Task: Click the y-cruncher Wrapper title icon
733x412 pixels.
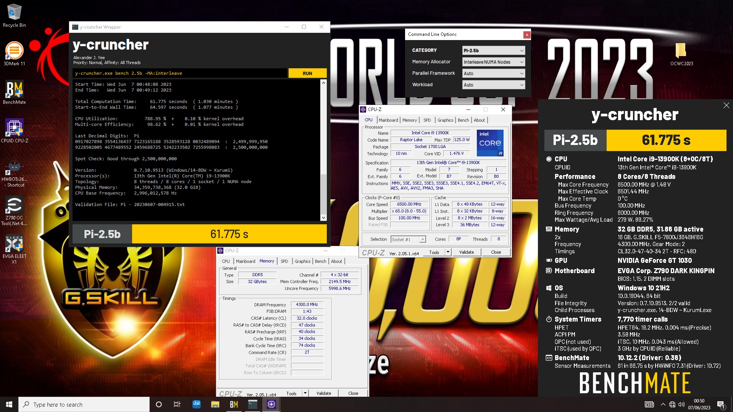Action: [x=75, y=27]
